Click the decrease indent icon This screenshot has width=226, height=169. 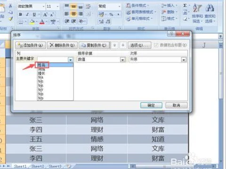coord(67,21)
